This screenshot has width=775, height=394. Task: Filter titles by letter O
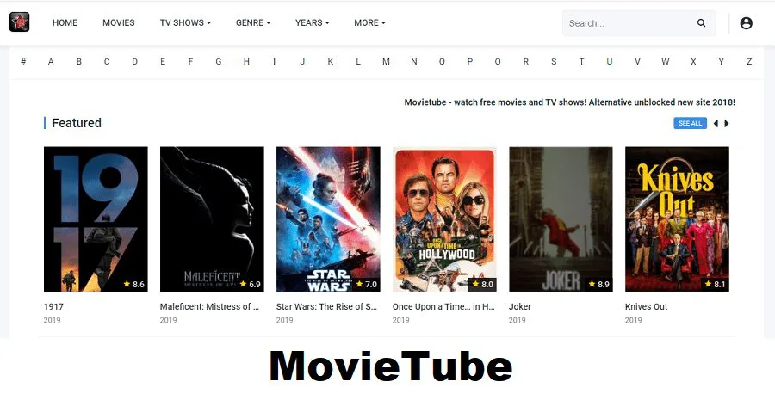(x=442, y=62)
